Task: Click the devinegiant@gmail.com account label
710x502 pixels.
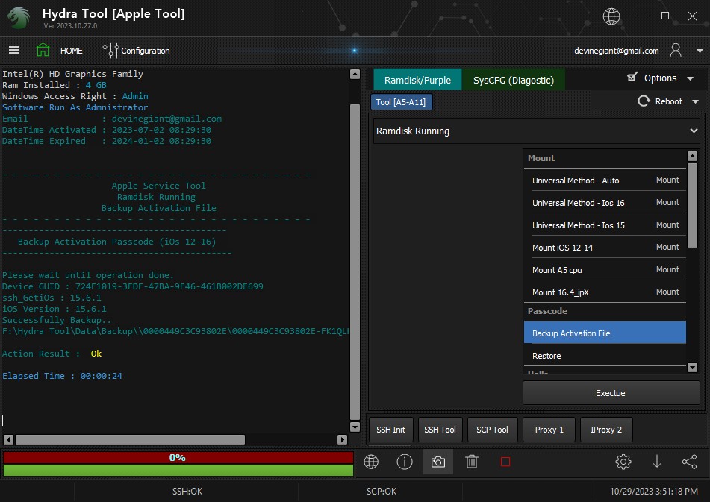Action: tap(616, 51)
